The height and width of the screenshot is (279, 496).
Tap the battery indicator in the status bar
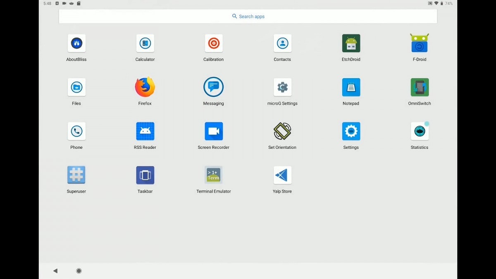coord(442,3)
